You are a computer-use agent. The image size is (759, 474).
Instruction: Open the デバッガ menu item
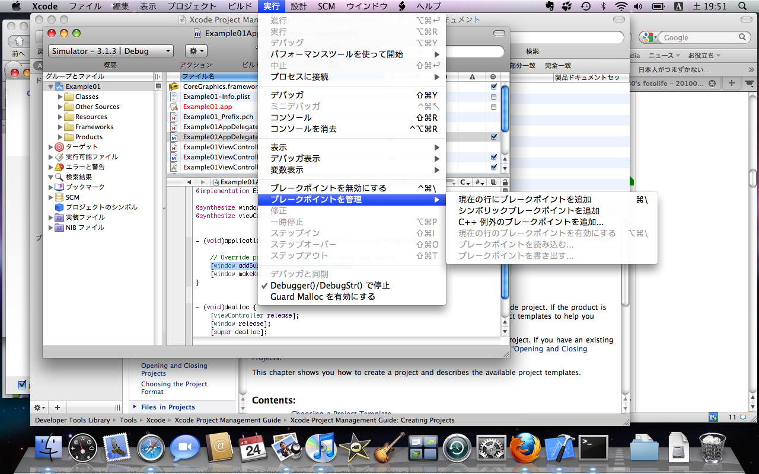pyautogui.click(x=352, y=95)
